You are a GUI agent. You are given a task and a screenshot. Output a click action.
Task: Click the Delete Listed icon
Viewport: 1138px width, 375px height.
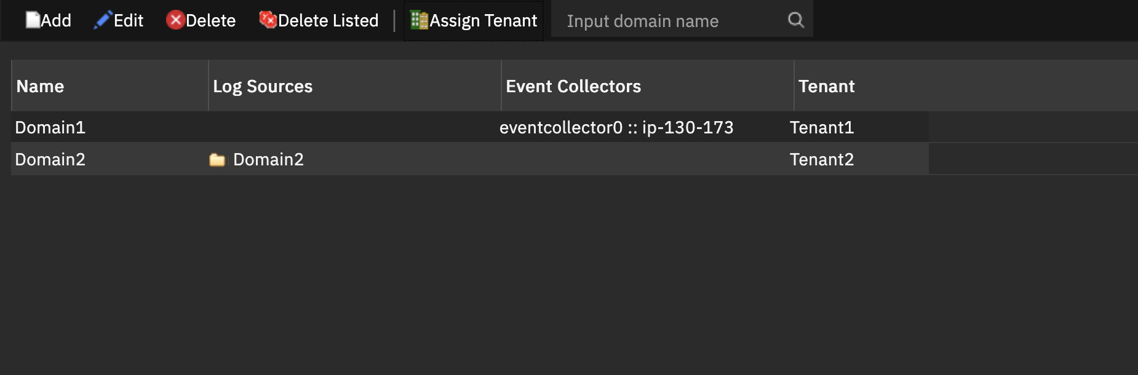267,19
